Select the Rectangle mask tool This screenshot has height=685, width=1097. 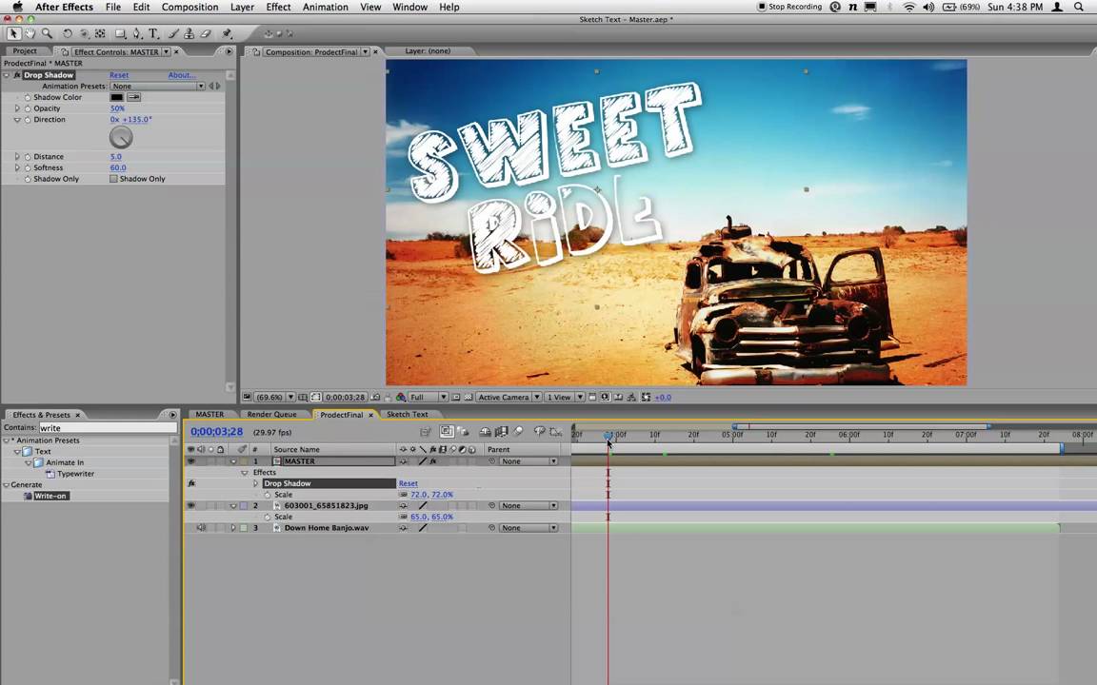(x=120, y=33)
